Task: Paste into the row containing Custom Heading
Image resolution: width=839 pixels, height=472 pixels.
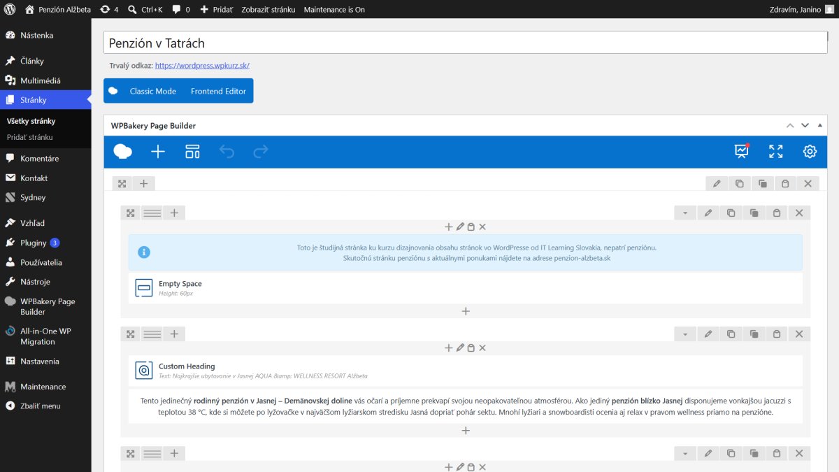Action: point(776,334)
